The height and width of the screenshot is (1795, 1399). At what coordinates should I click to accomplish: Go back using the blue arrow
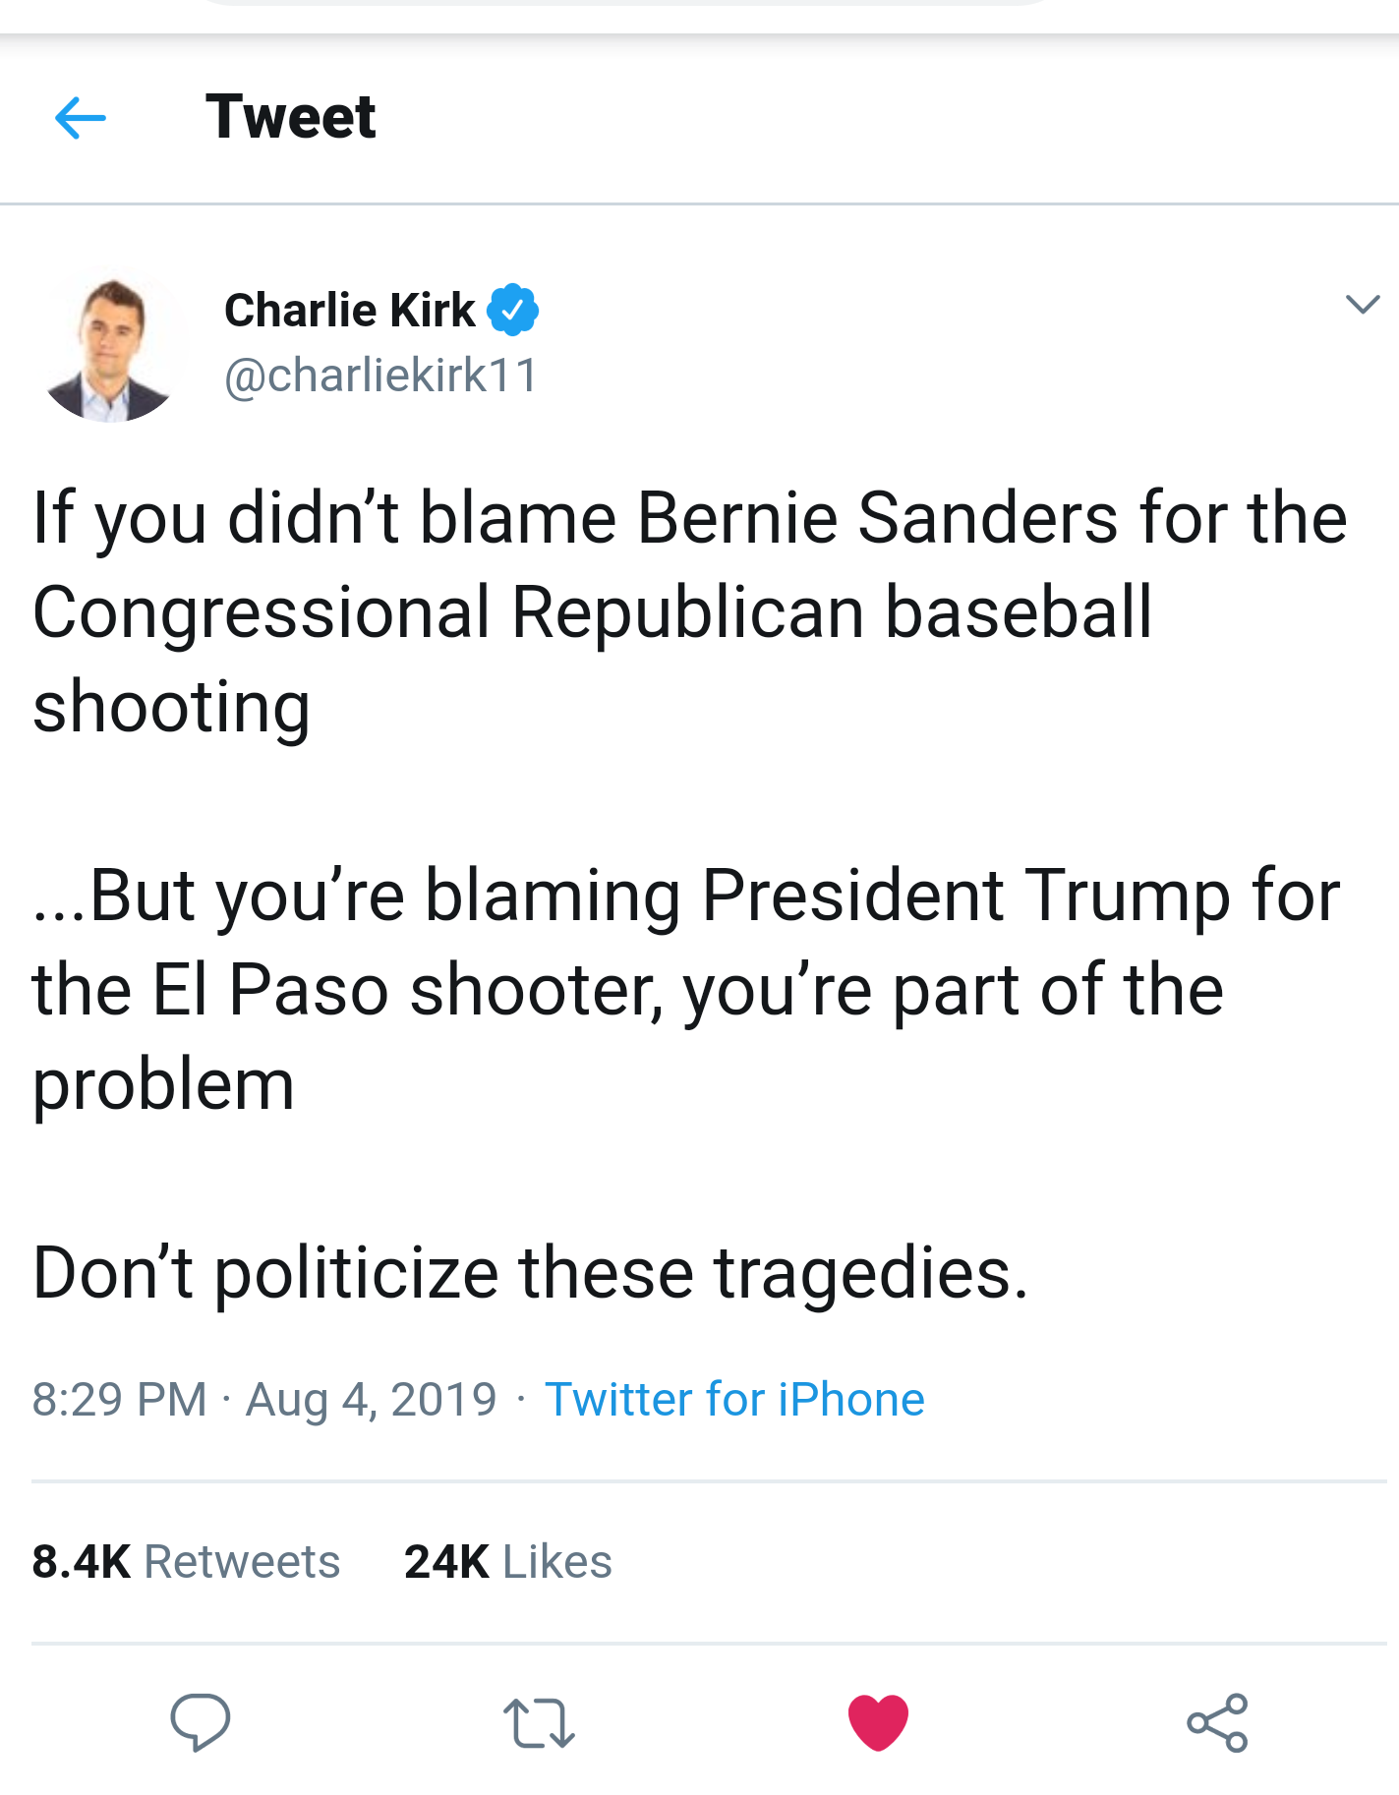(x=81, y=119)
